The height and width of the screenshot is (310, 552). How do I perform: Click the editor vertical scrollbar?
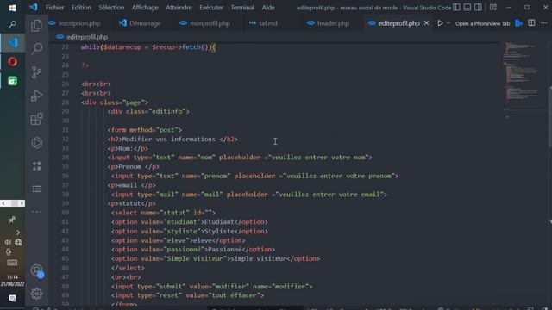pyautogui.click(x=550, y=116)
